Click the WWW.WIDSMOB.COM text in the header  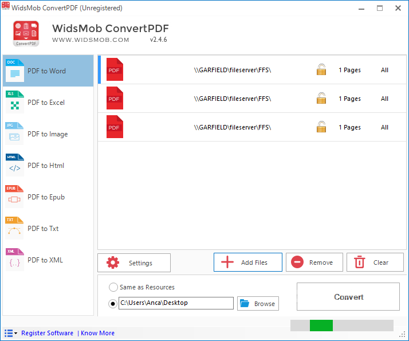91,40
